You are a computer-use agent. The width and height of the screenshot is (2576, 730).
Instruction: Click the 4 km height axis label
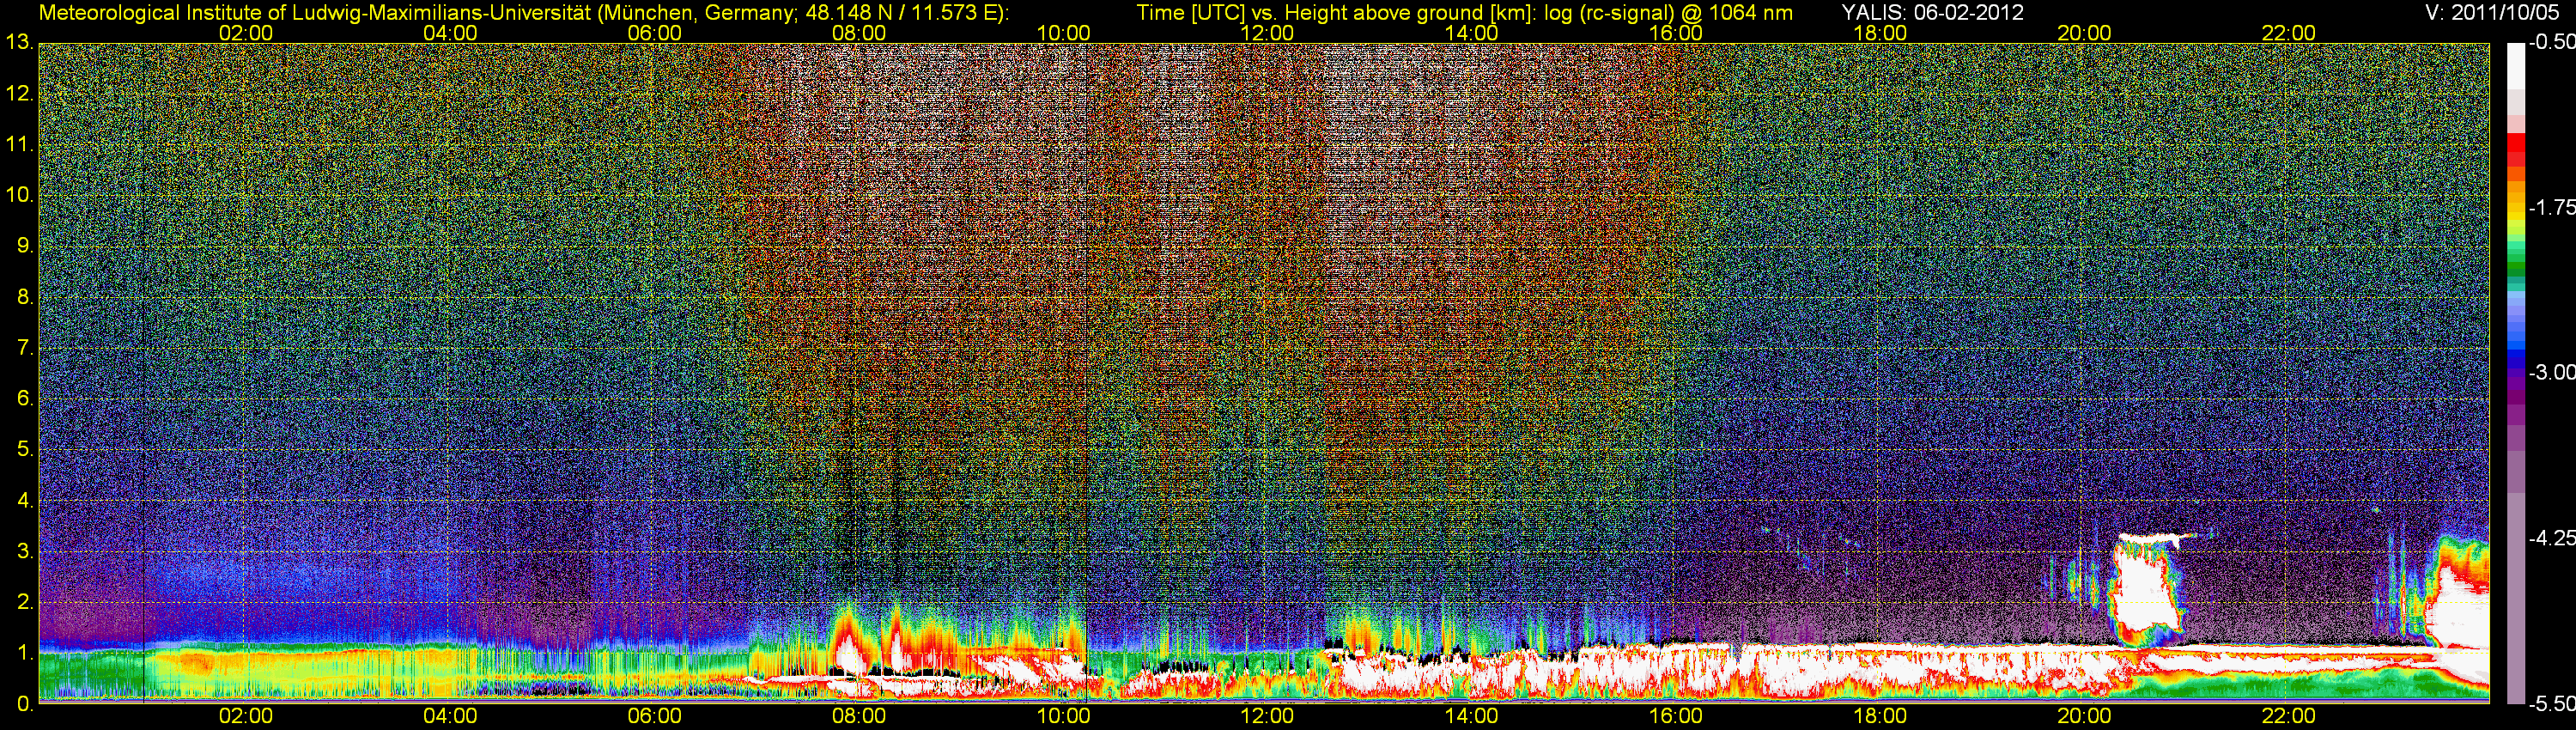25,500
